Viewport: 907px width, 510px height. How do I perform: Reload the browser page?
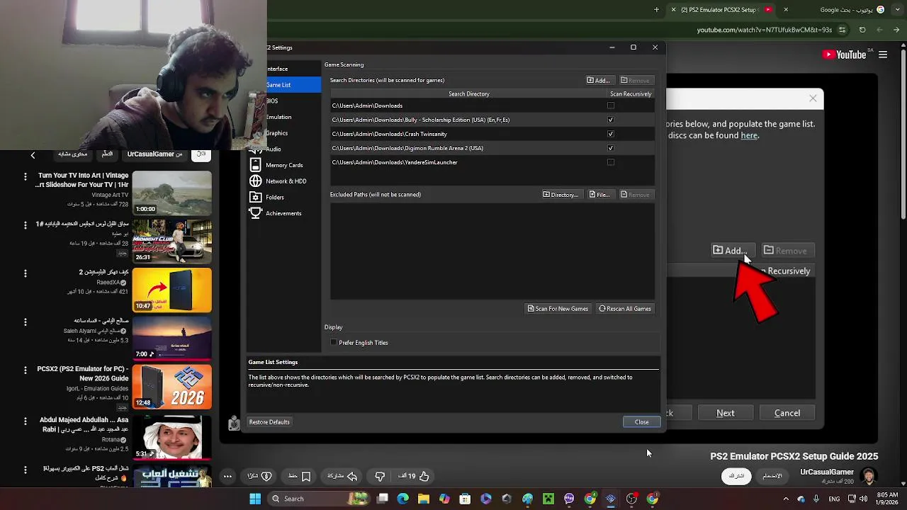pyautogui.click(x=862, y=30)
